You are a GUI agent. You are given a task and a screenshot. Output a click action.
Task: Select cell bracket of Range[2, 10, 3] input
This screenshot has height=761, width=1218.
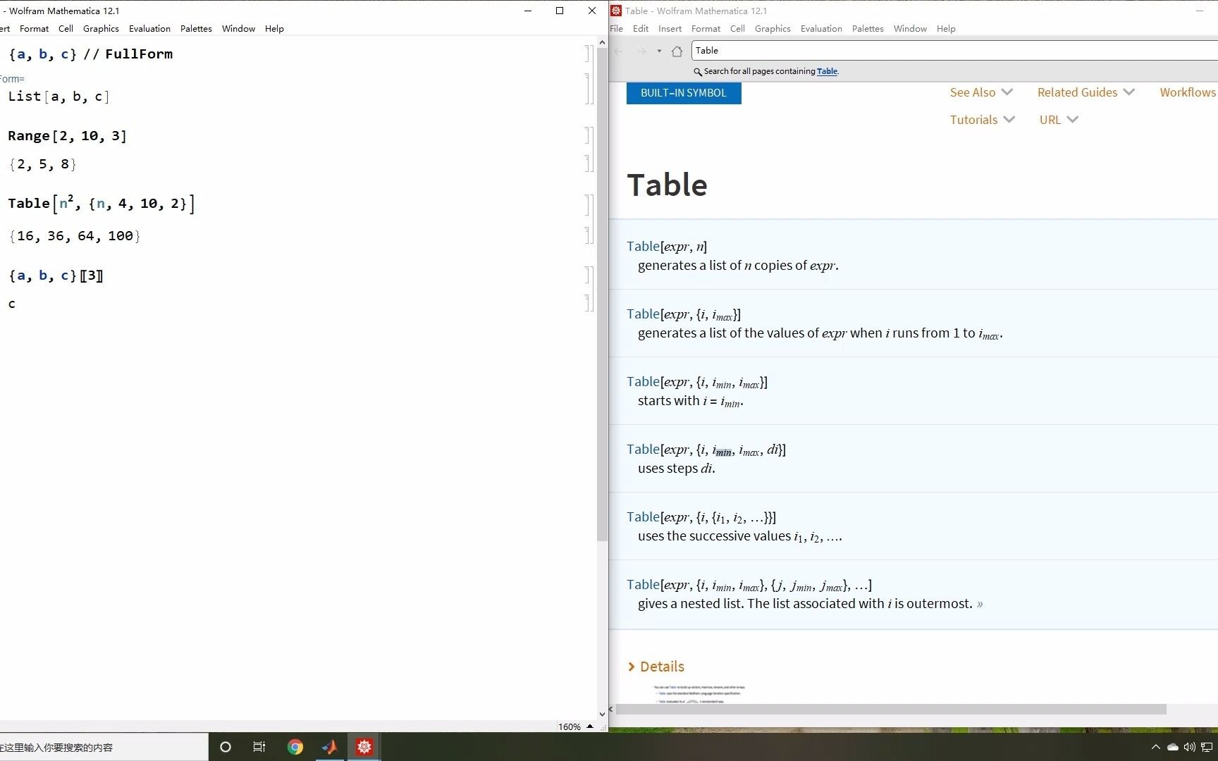click(x=589, y=135)
